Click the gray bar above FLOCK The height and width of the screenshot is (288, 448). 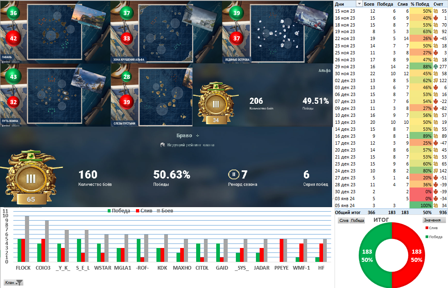click(x=27, y=239)
